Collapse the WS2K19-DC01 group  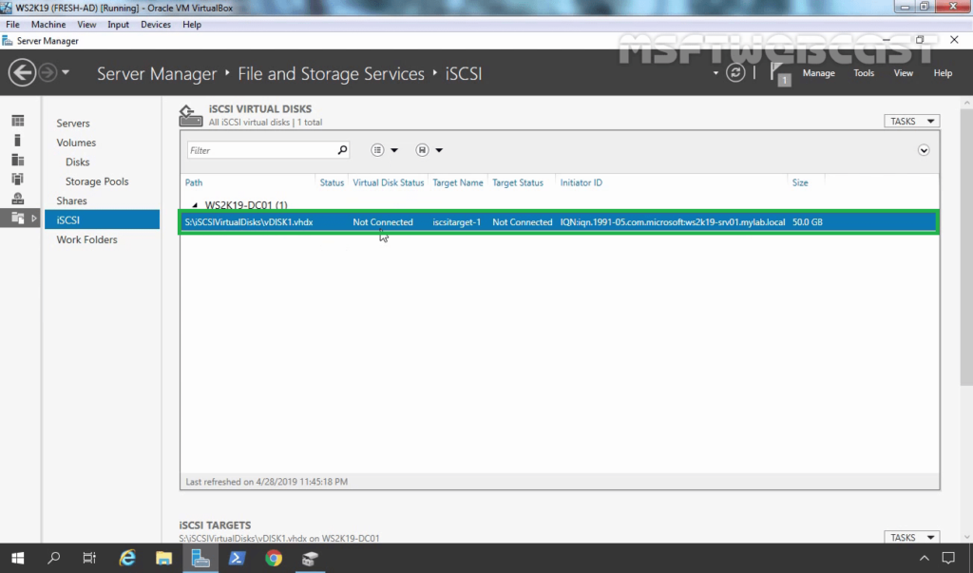(195, 205)
